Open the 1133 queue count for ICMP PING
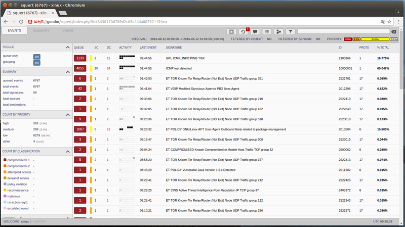Viewport: 405px width, 227px height. coord(80,58)
